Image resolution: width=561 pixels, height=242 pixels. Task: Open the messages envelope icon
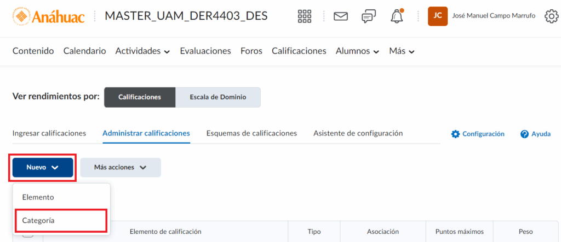click(x=341, y=16)
